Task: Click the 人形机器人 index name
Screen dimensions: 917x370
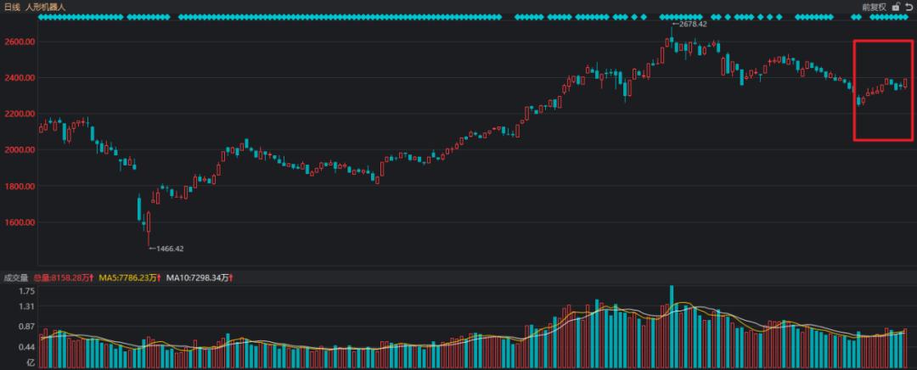Action: (x=47, y=6)
